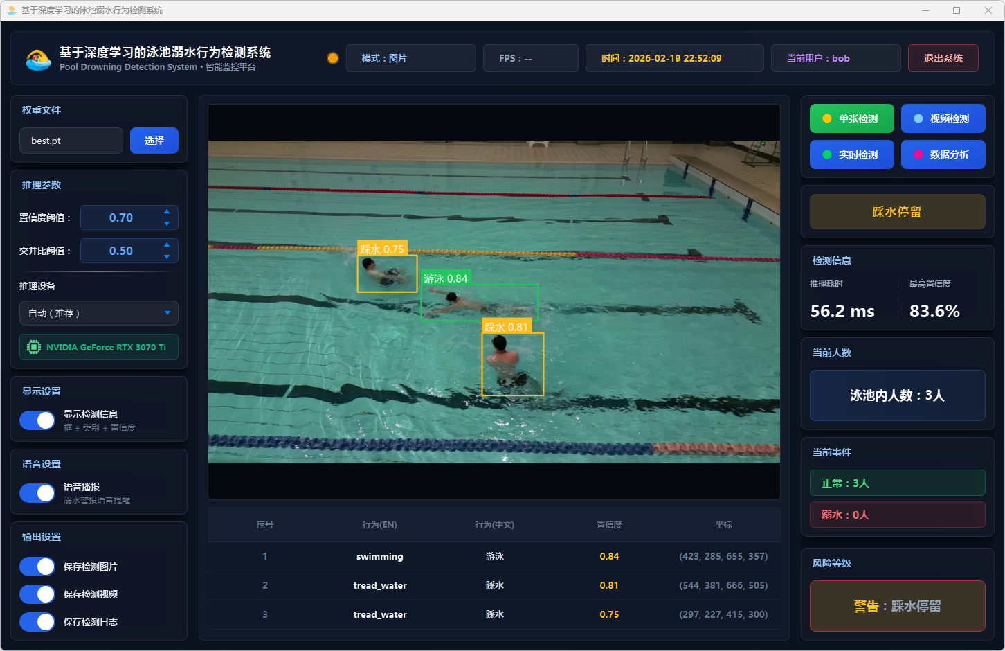
Task: Click the yellow dot on 单张检测
Action: pyautogui.click(x=826, y=118)
